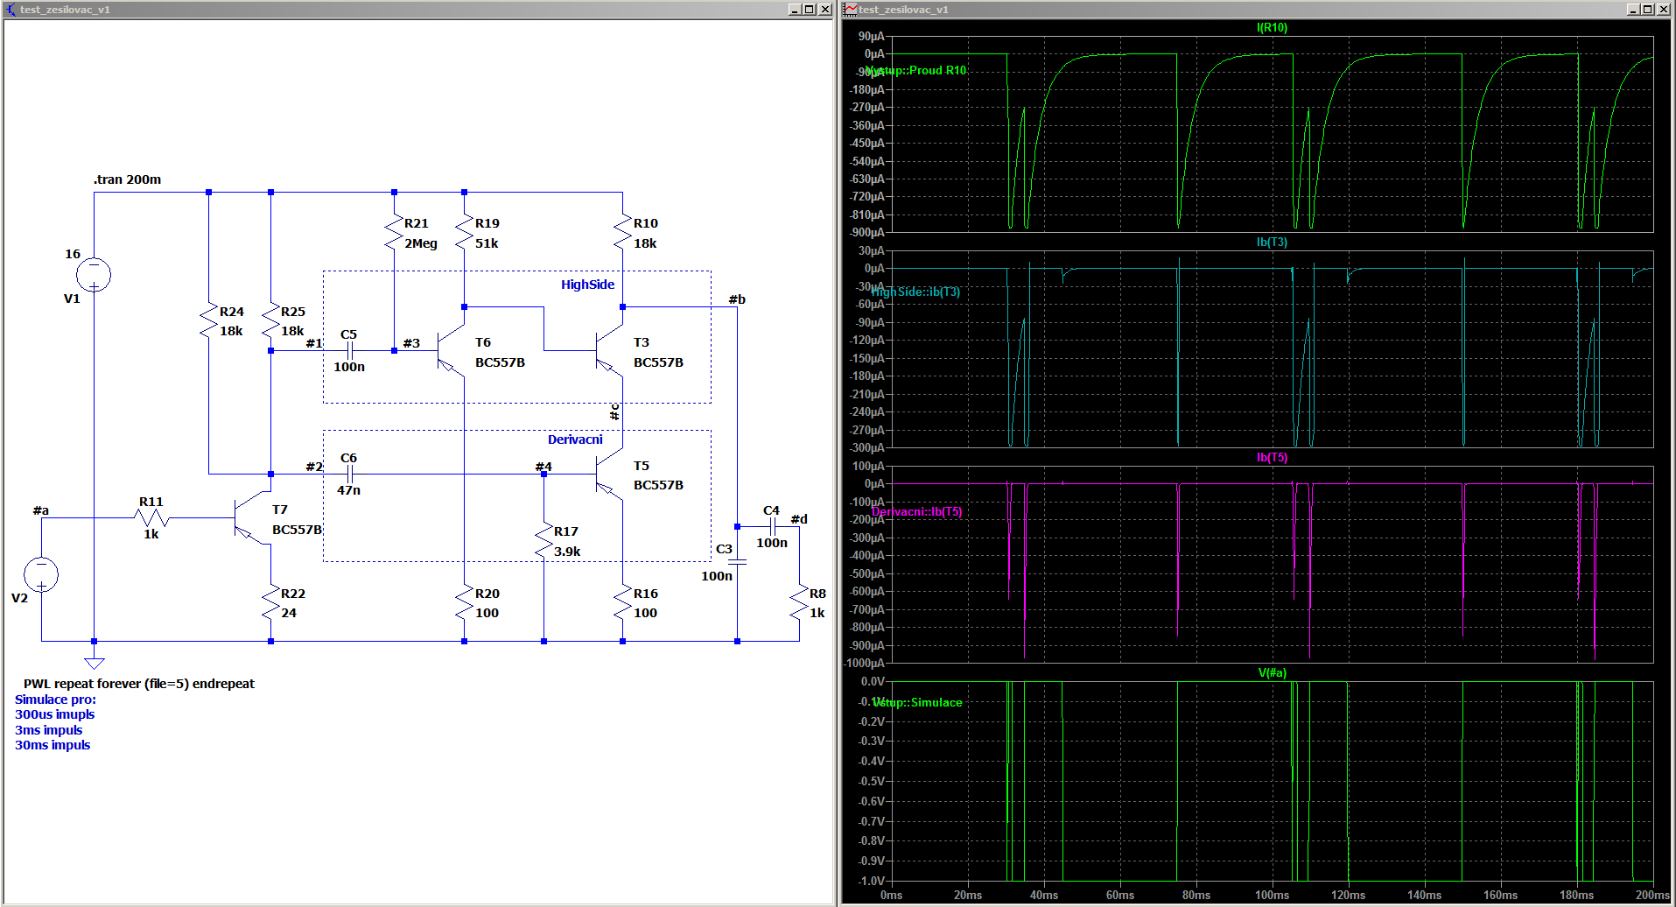
Task: Click the R21 2Meg resistor
Action: pos(394,233)
